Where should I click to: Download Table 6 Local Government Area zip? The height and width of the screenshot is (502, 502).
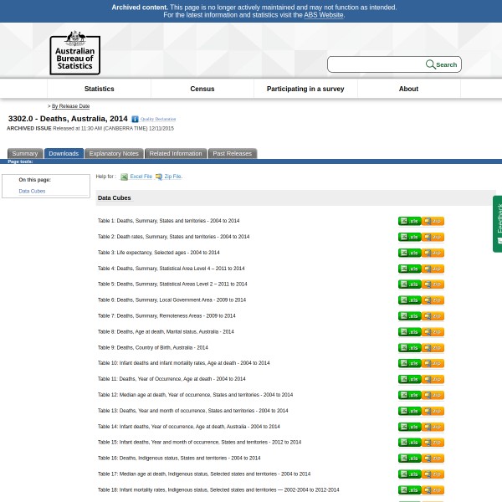(x=433, y=300)
